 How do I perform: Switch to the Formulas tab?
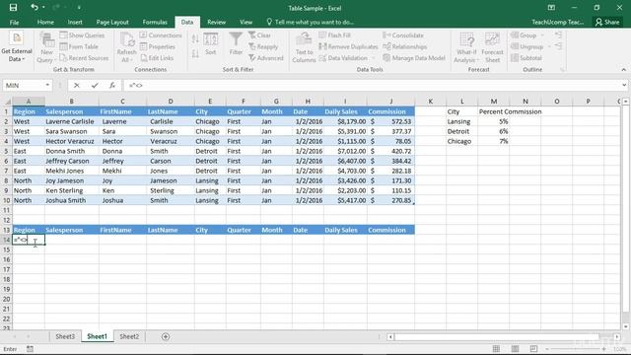pos(155,22)
